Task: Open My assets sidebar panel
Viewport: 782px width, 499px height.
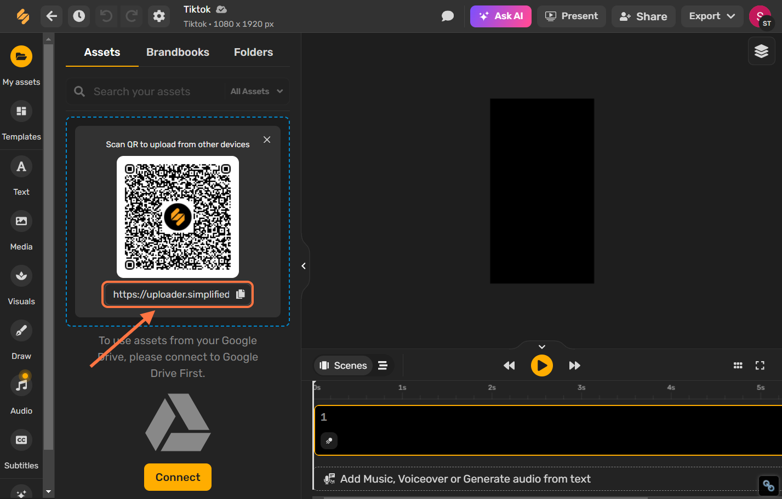Action: (21, 66)
